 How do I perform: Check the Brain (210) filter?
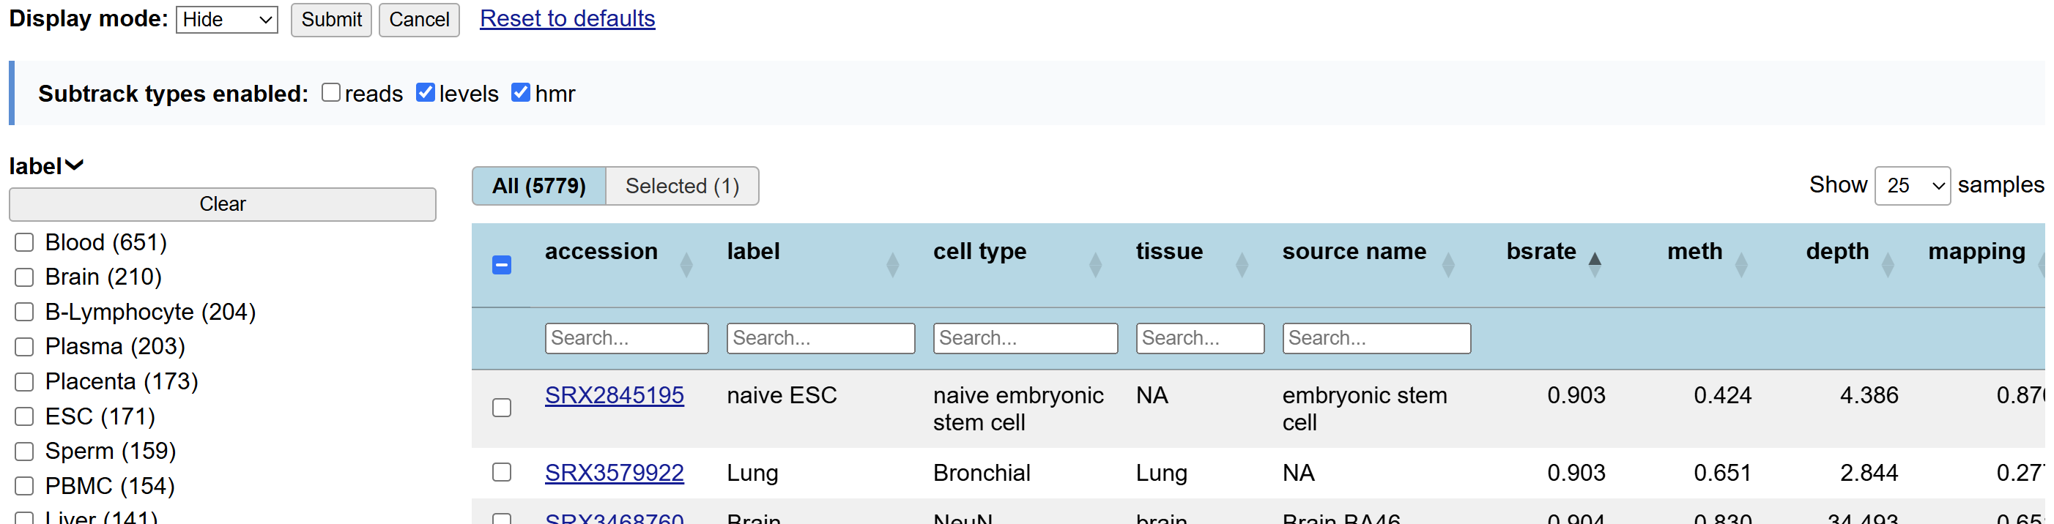(x=25, y=278)
